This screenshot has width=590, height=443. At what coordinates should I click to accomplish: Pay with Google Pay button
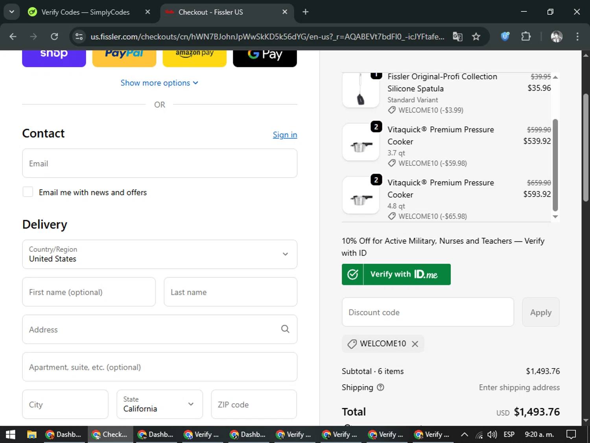265,58
